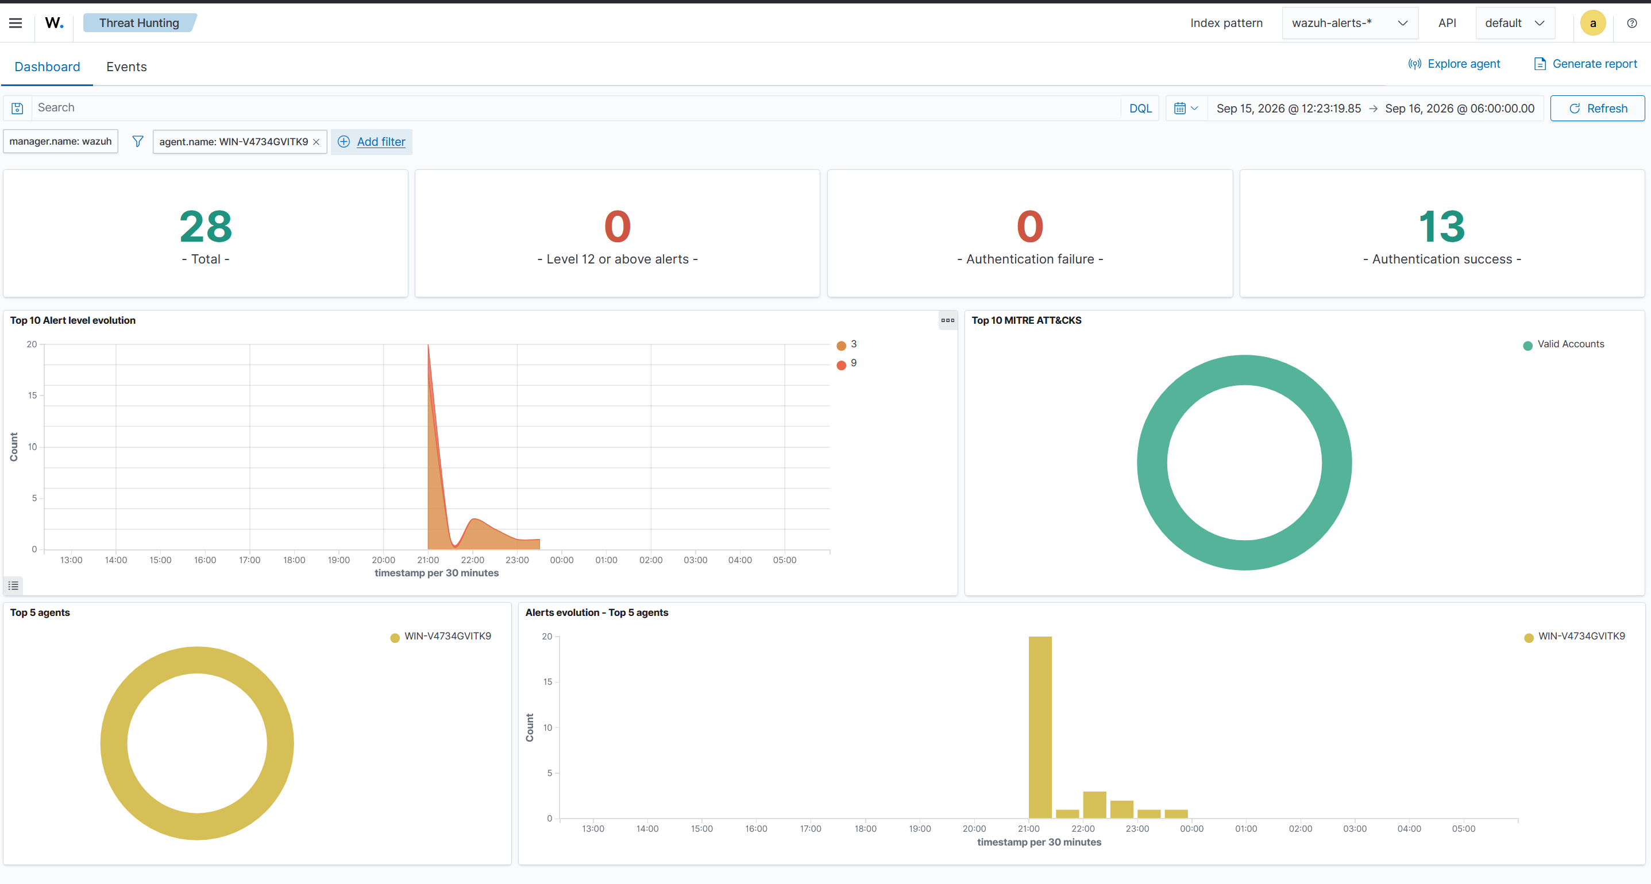Image resolution: width=1651 pixels, height=884 pixels.
Task: Switch to the Dashboard tab
Action: [48, 67]
